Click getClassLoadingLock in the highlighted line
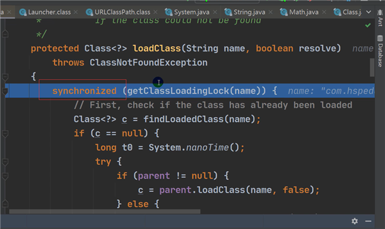The width and height of the screenshot is (385, 229). click(x=178, y=91)
